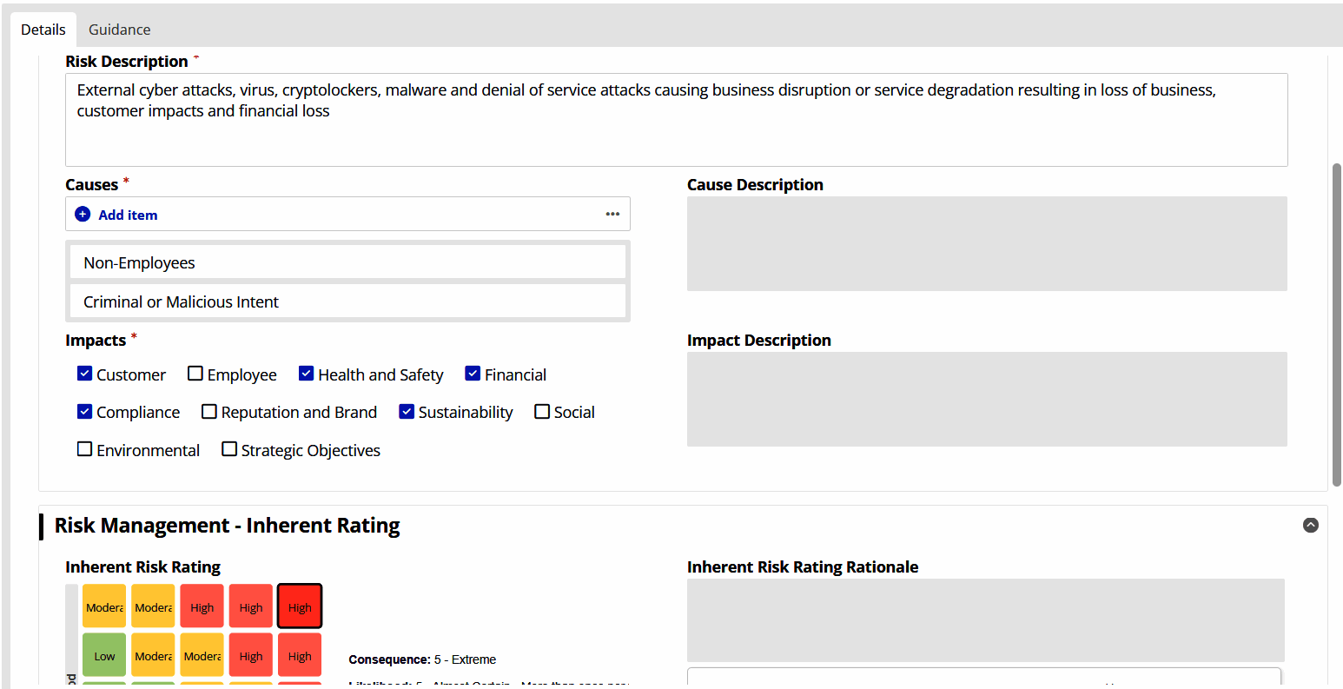The height and width of the screenshot is (689, 1343).
Task: Click the Add item link under Causes
Action: pyautogui.click(x=128, y=215)
